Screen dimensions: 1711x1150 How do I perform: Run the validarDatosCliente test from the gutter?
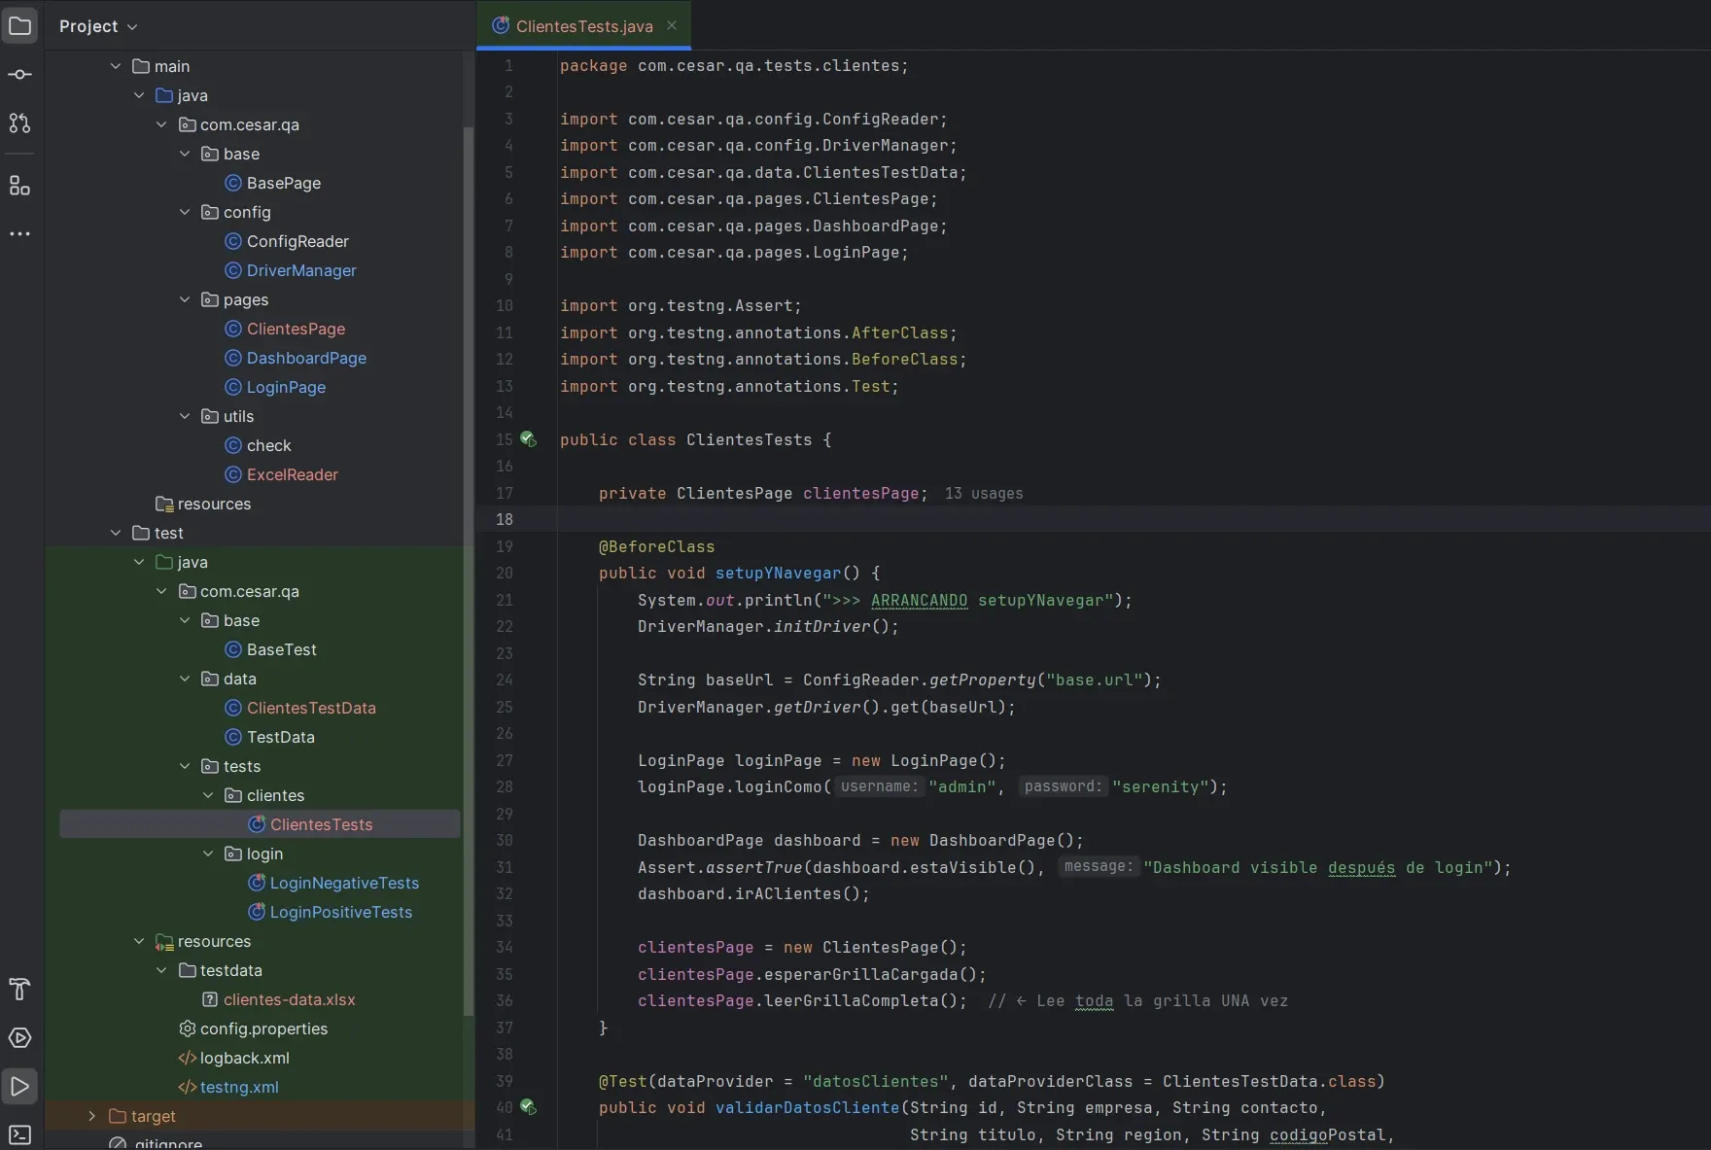coord(528,1107)
